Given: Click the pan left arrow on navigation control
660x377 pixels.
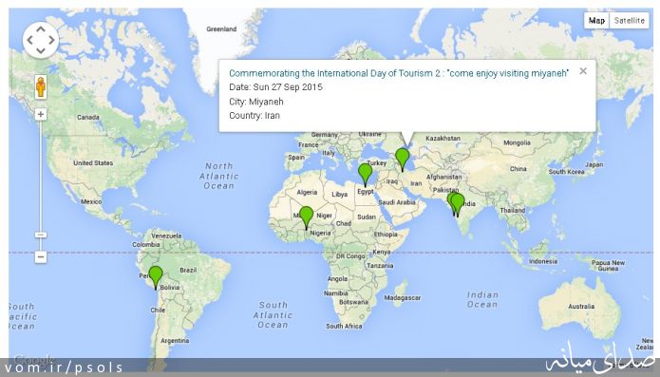Looking at the screenshot, I should pos(29,40).
